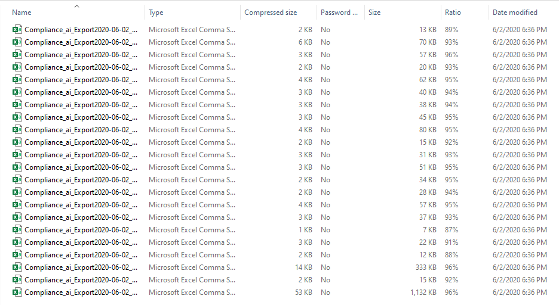Click the 1 KB compressed size cell
559x305 pixels.
tap(305, 229)
